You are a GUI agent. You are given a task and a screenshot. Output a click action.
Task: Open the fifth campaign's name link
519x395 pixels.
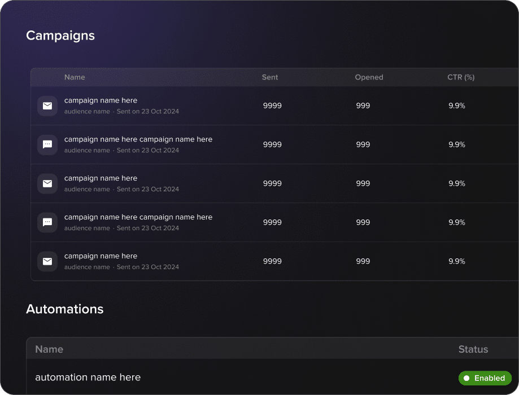[101, 256]
